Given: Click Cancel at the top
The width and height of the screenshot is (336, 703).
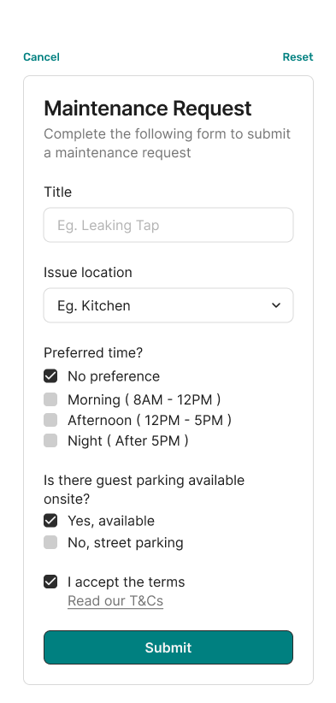Looking at the screenshot, I should pyautogui.click(x=41, y=57).
